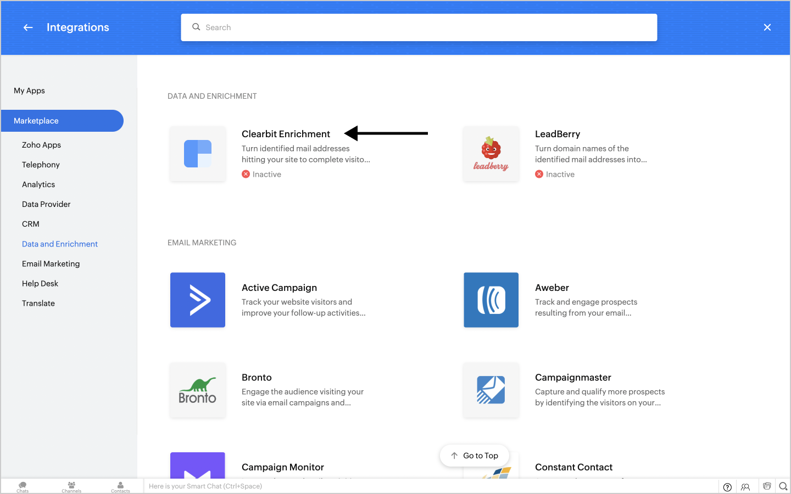Jump to the CRM category
This screenshot has height=494, width=791.
(31, 224)
